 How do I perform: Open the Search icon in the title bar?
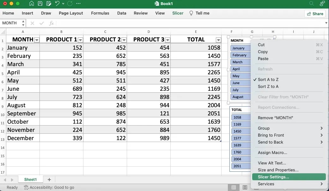point(311,3)
